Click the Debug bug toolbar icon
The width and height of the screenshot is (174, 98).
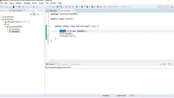click(77, 7)
